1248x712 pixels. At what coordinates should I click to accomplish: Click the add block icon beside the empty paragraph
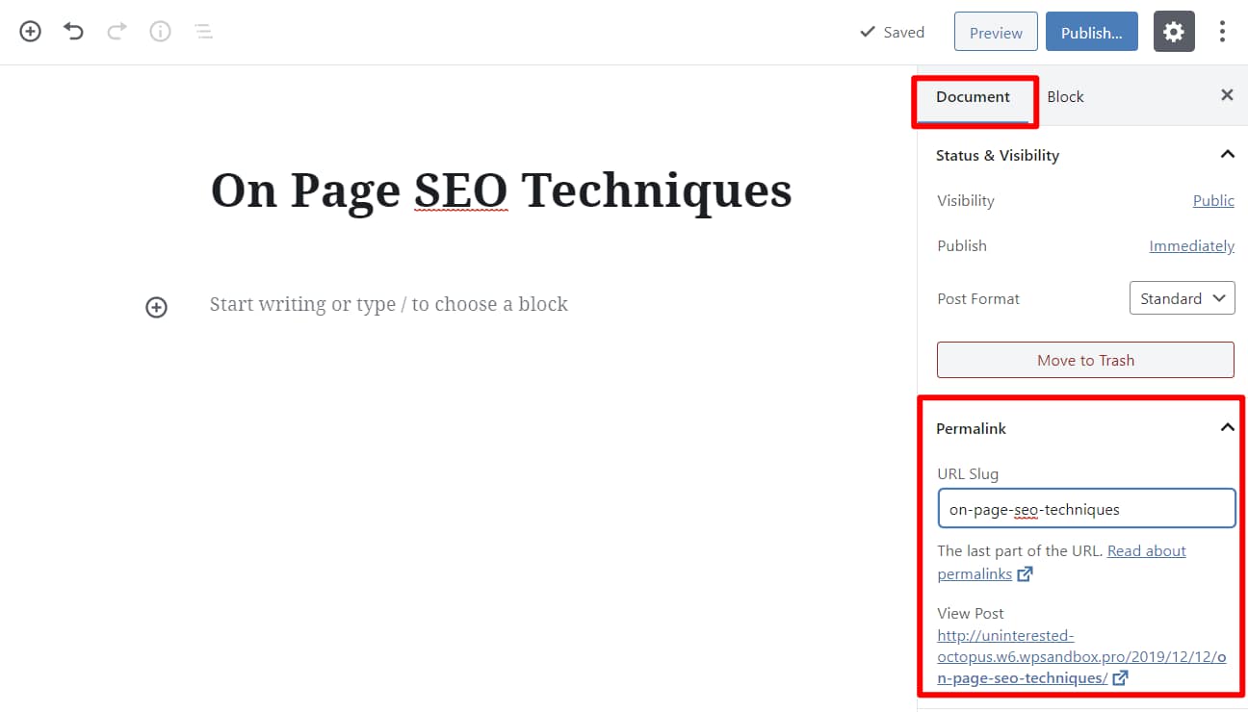pos(156,307)
